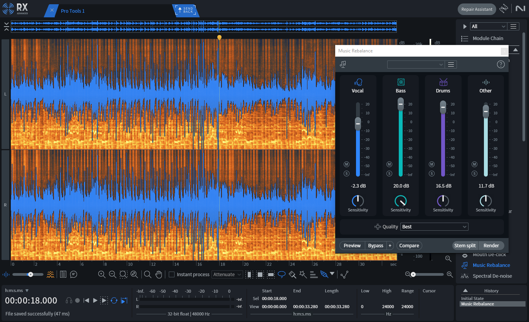Click the -2.3 dB Vocal gain value
529x322 pixels.
[x=358, y=186]
